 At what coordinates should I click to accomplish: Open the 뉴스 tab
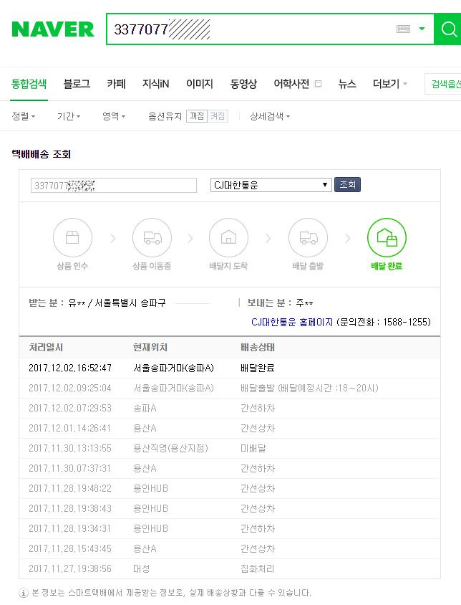point(347,84)
